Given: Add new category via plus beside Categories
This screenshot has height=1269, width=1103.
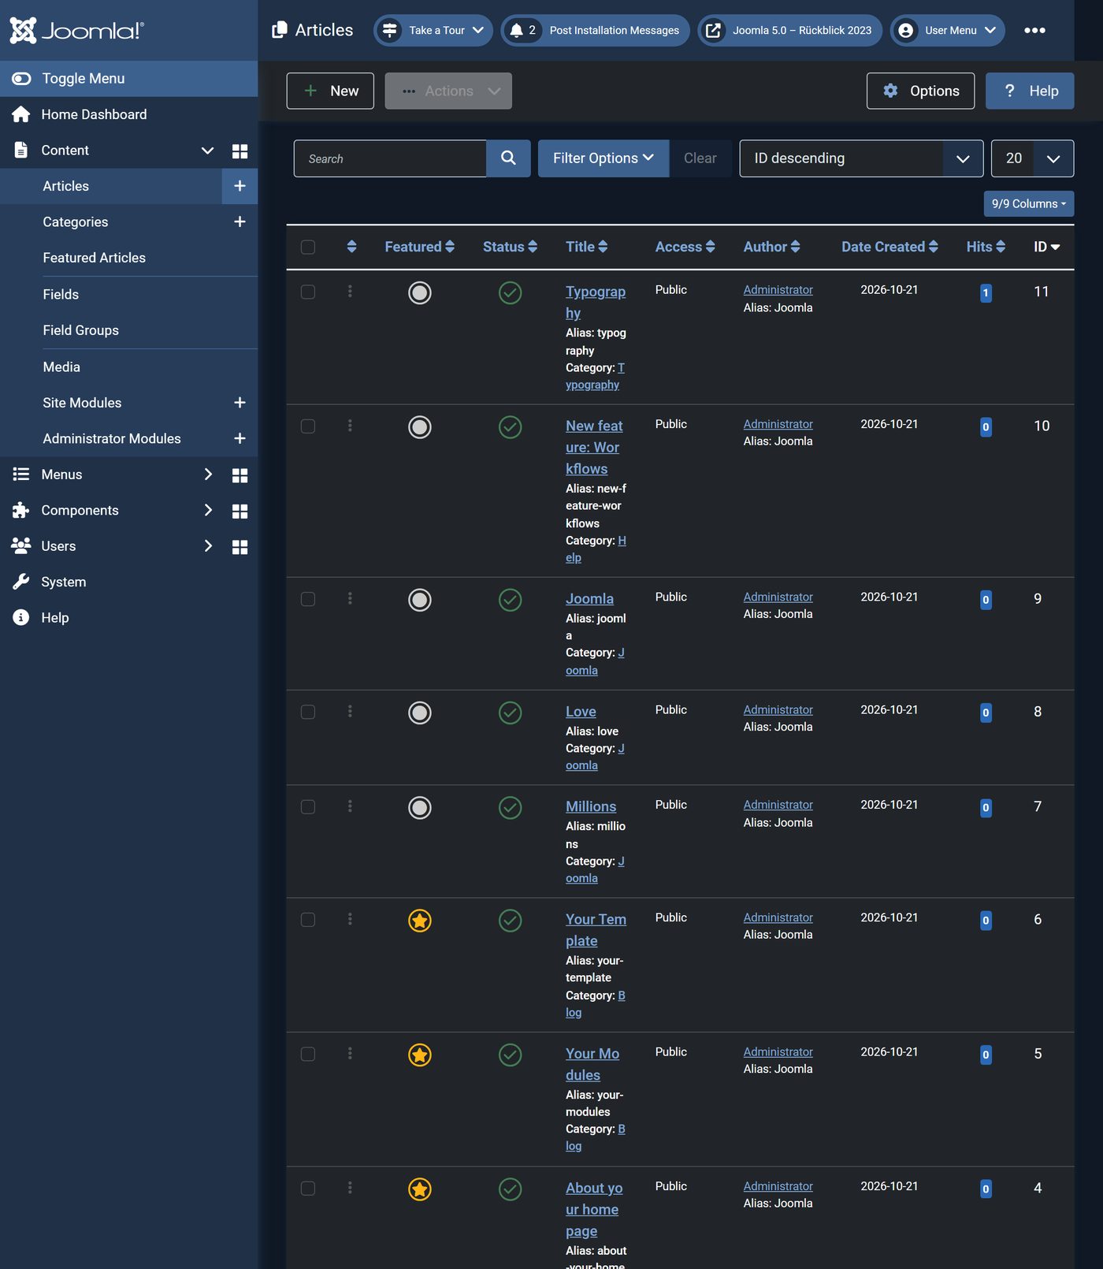Looking at the screenshot, I should point(240,222).
